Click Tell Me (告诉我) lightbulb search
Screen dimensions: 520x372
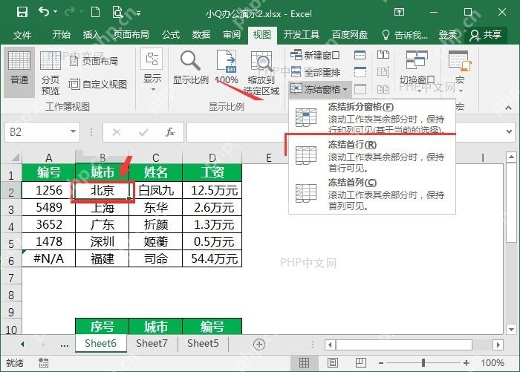405,35
